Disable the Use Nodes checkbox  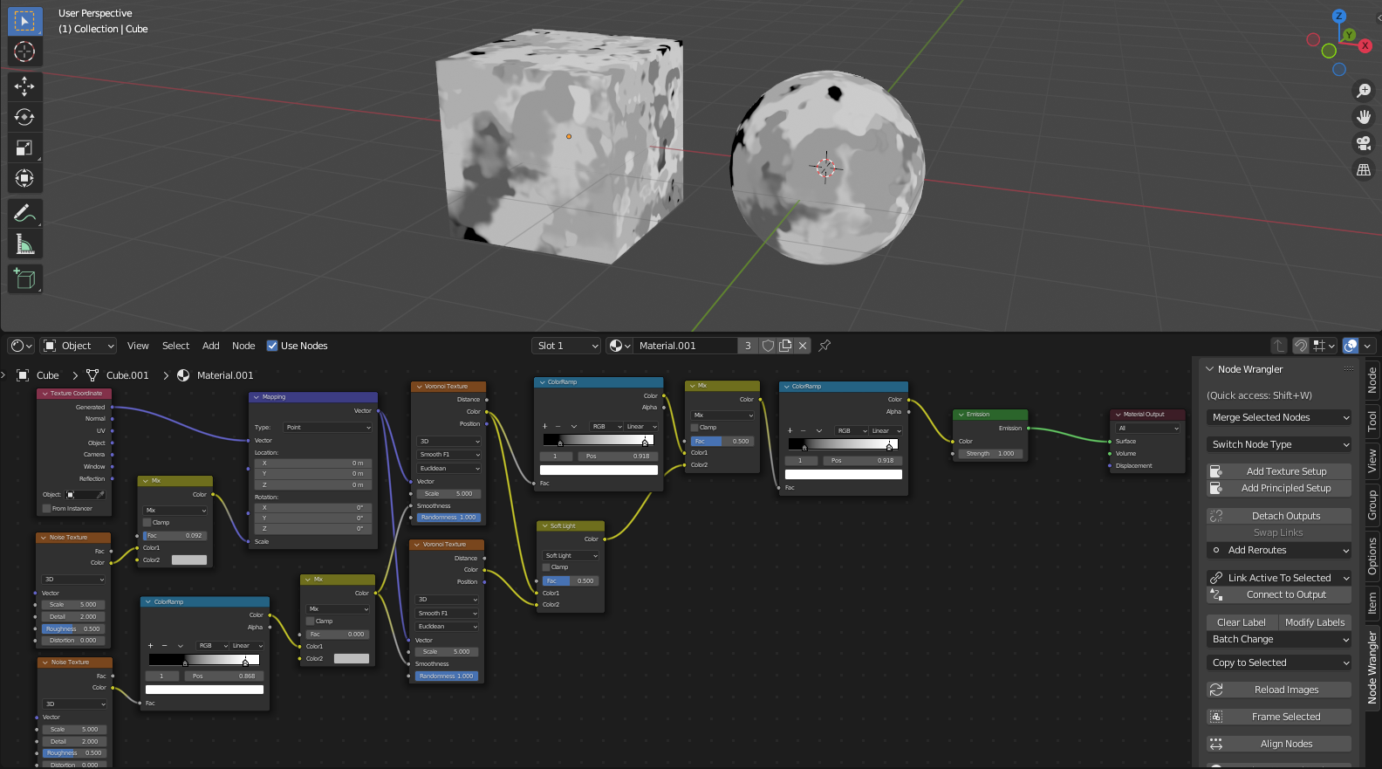click(x=272, y=346)
